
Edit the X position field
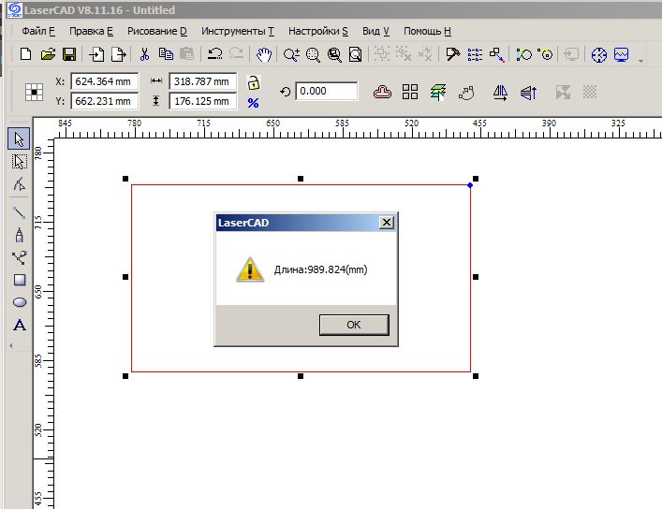(x=104, y=81)
